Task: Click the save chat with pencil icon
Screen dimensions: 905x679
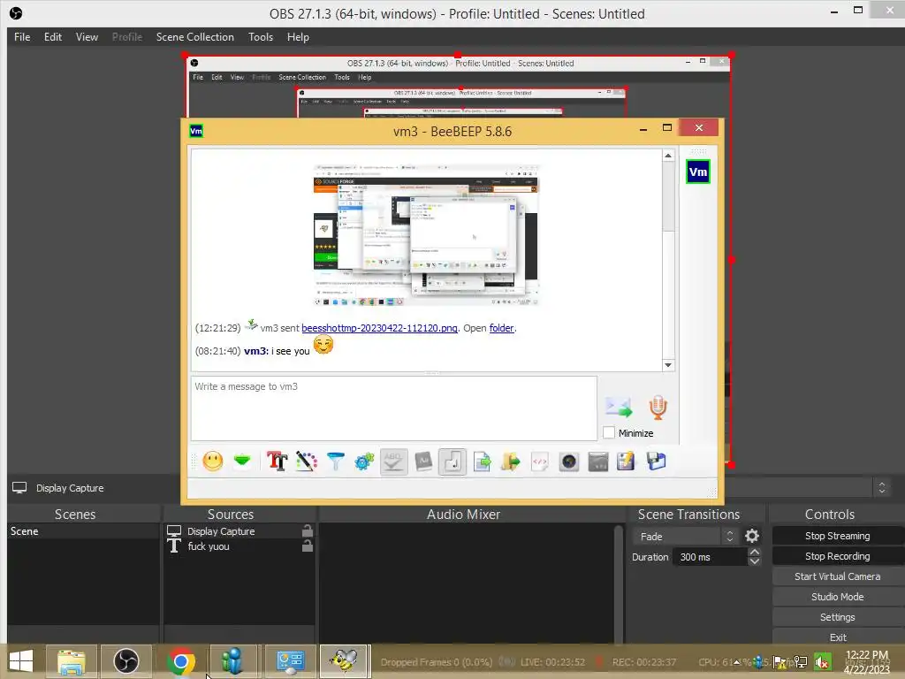Action: point(627,462)
